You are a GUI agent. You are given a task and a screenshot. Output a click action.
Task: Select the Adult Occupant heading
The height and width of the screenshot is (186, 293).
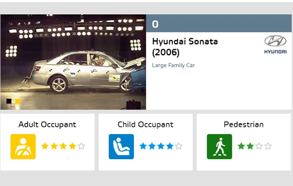click(x=47, y=124)
